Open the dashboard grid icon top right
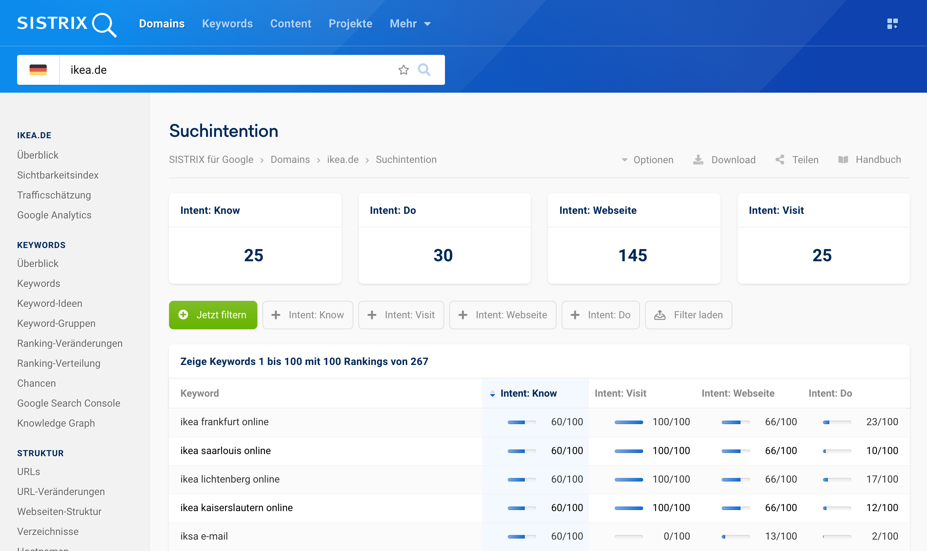 pos(892,24)
